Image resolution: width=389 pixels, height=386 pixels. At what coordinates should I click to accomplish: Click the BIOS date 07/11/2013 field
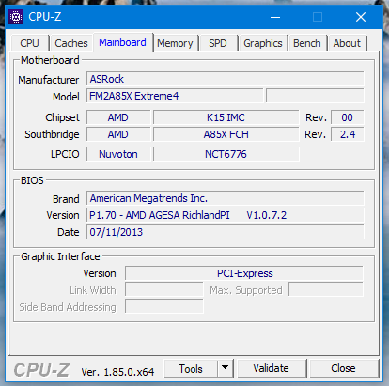coord(226,232)
